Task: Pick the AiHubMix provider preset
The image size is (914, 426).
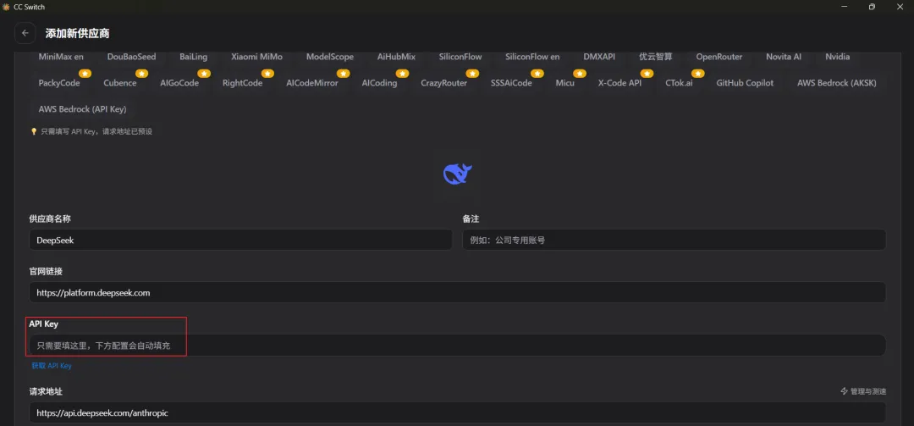Action: (396, 57)
